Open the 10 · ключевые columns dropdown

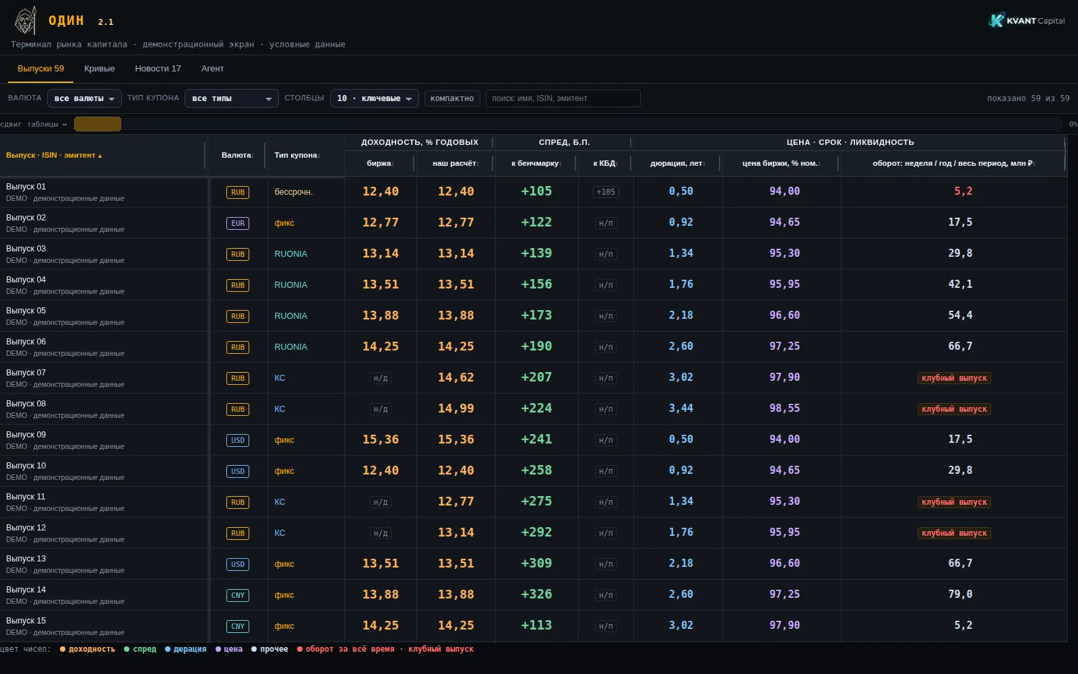coord(374,98)
